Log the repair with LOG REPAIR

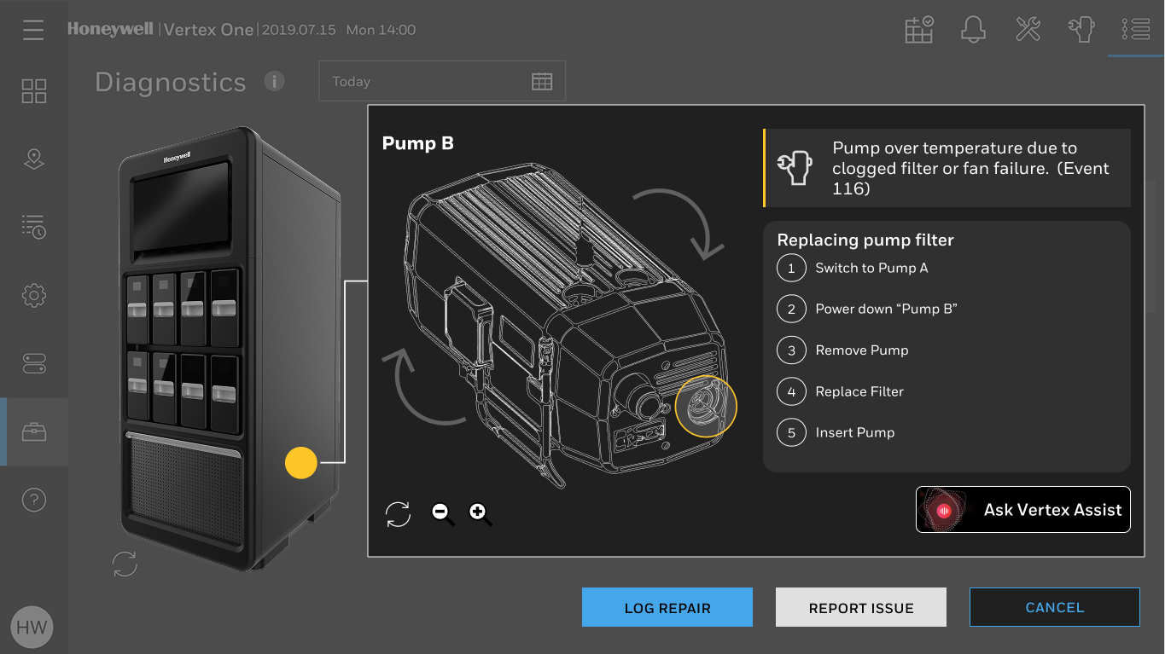[667, 608]
